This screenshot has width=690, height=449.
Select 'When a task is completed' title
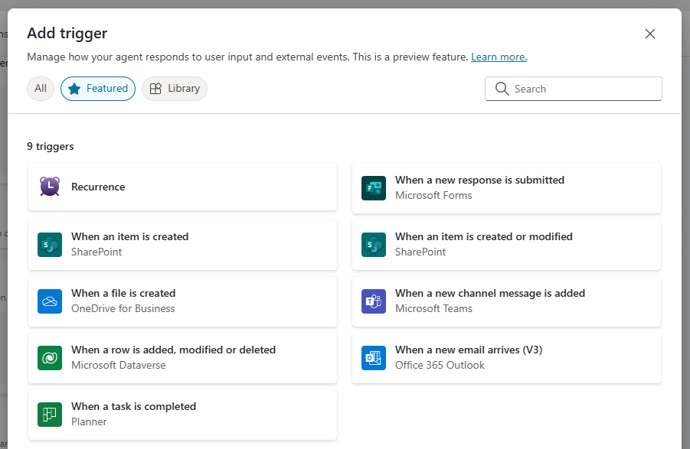pyautogui.click(x=134, y=407)
